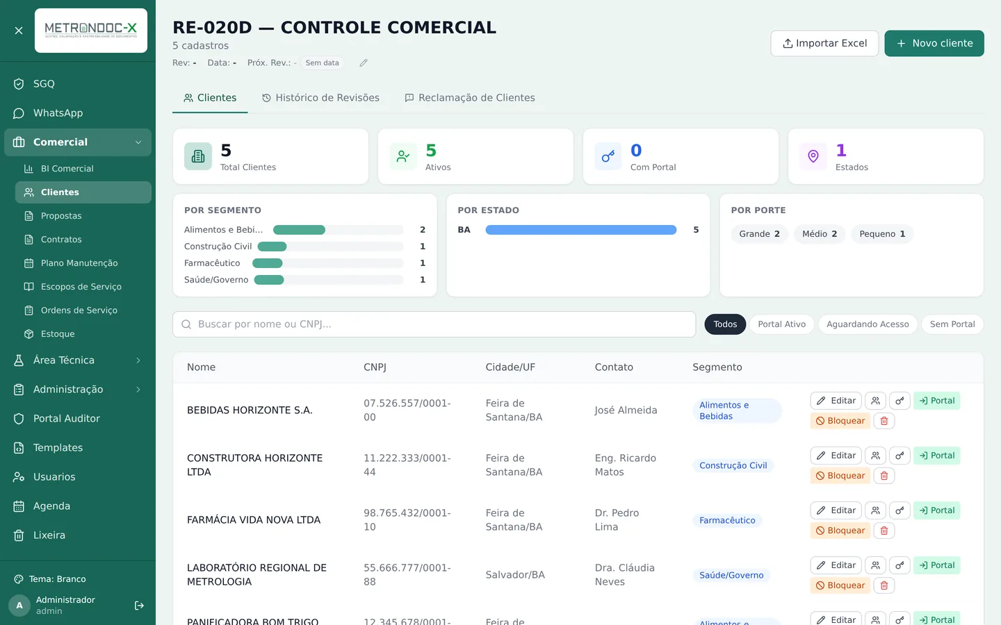Filter by Aguardando Acesso
The width and height of the screenshot is (1001, 625).
click(x=868, y=324)
